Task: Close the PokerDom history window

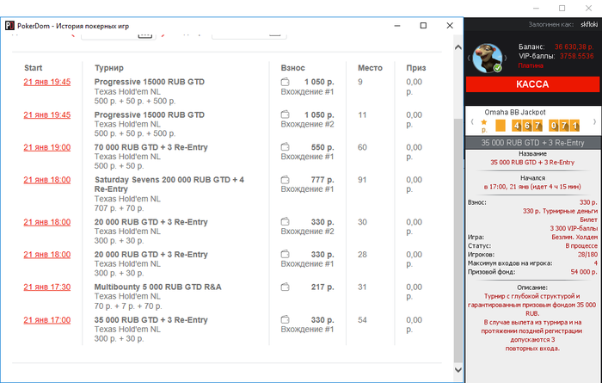Action: point(450,26)
